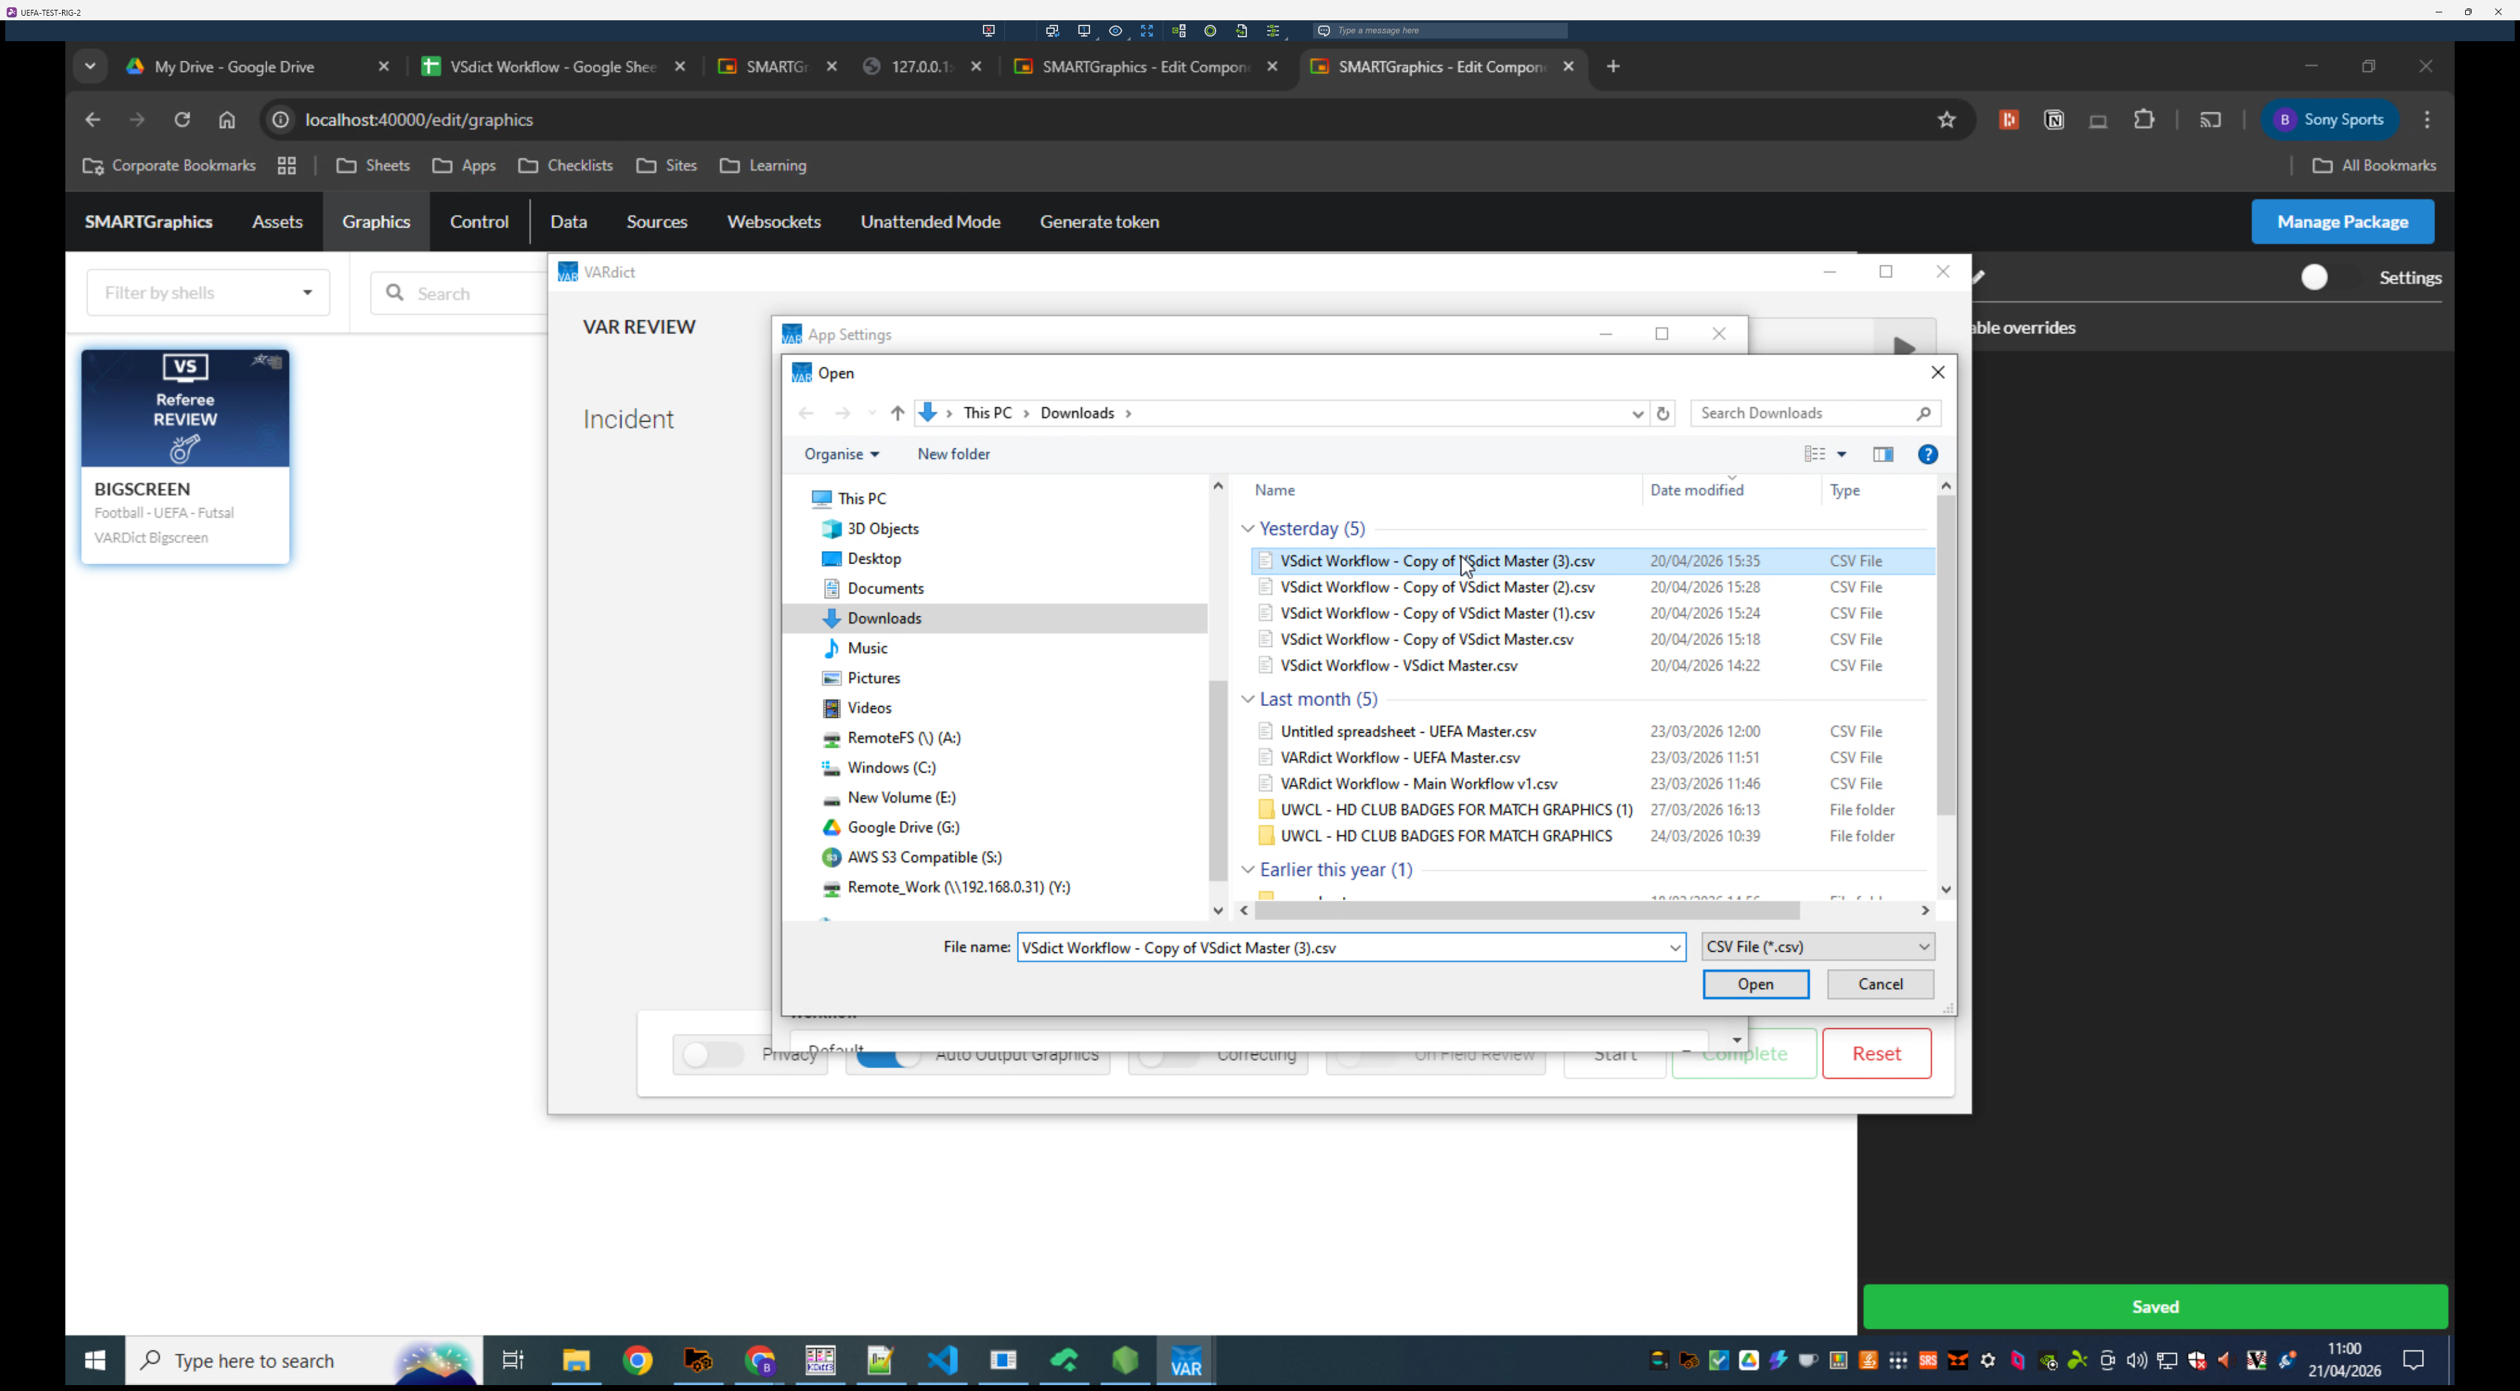Open Chrome extensions puzzle icon
2520x1391 pixels.
[2144, 120]
